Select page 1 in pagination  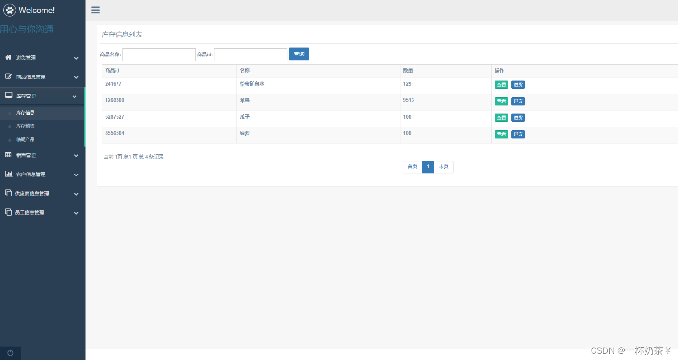point(428,167)
